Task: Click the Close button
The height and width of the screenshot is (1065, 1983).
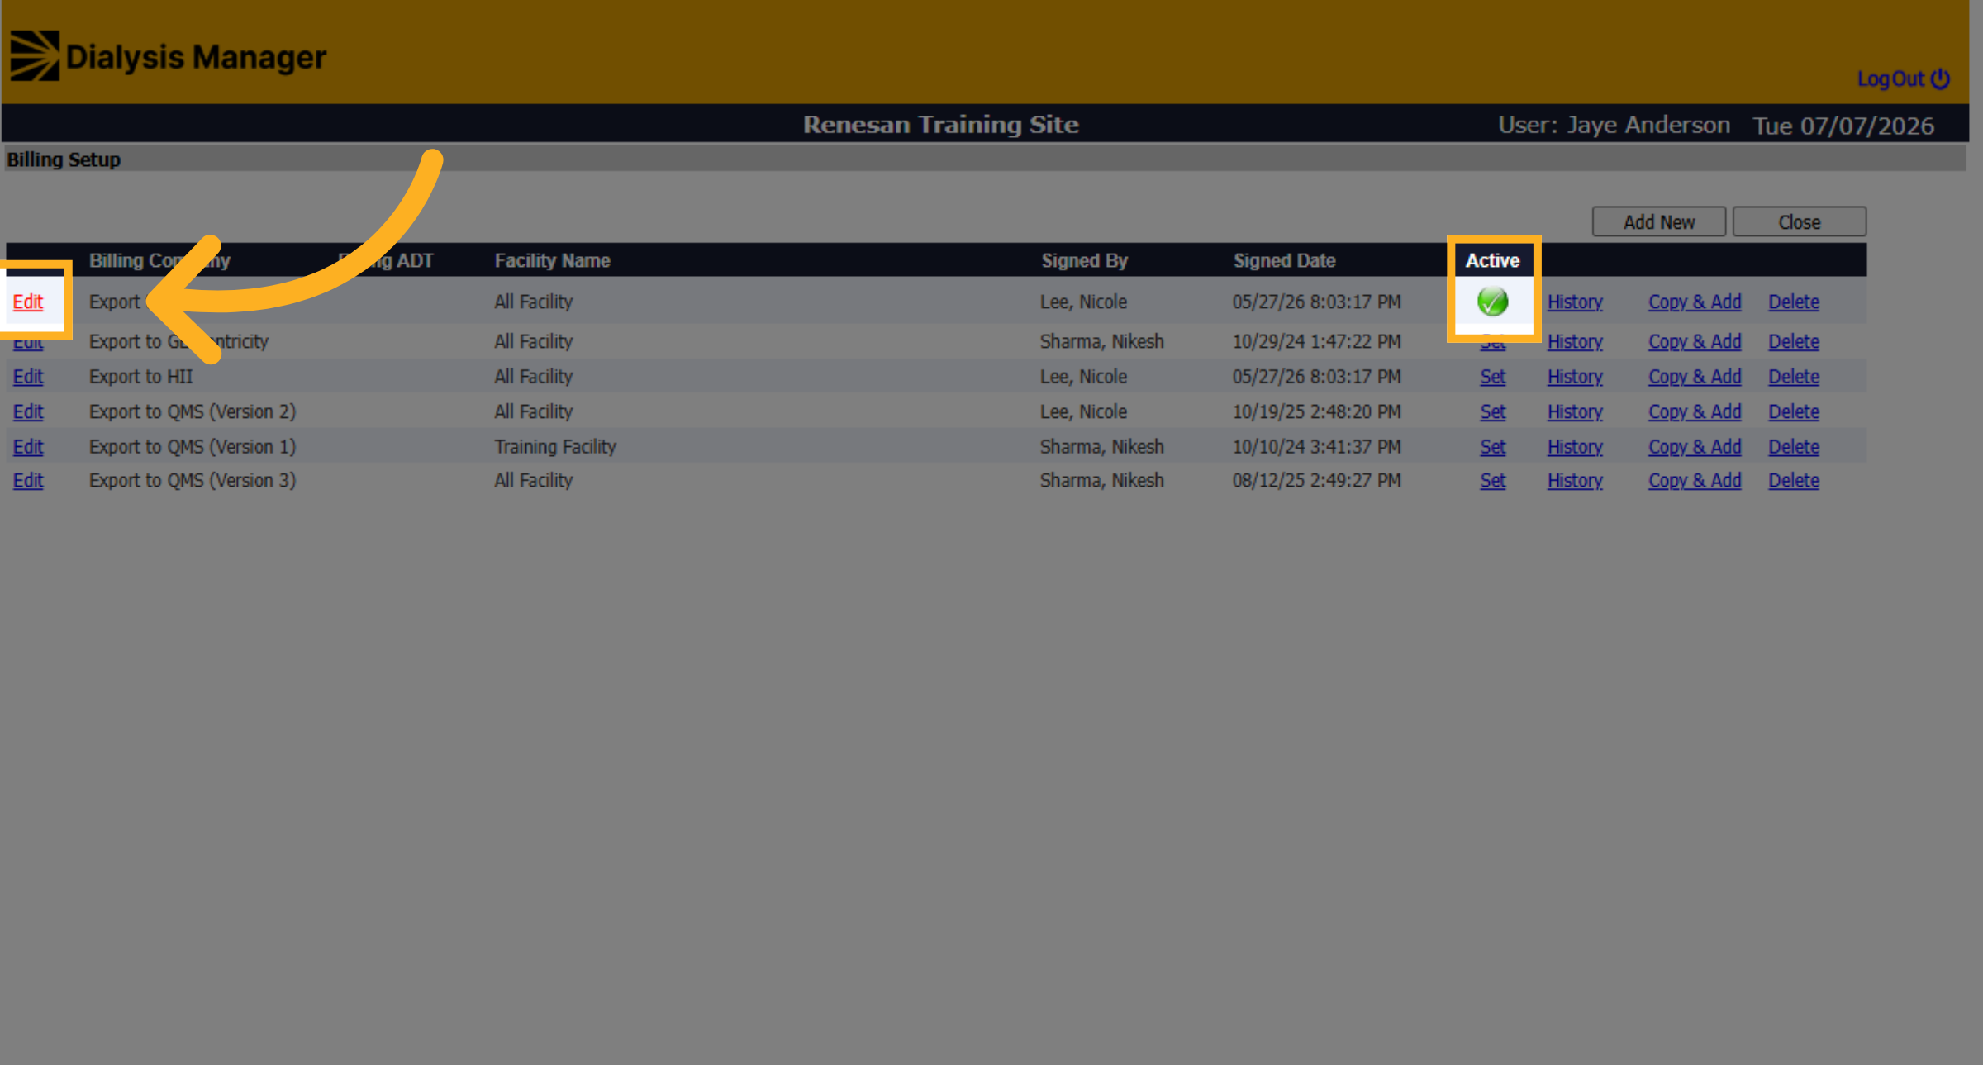Action: 1799,221
